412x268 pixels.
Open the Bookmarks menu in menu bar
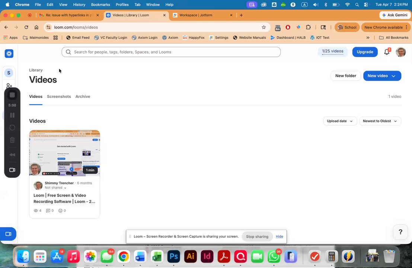(100, 4)
